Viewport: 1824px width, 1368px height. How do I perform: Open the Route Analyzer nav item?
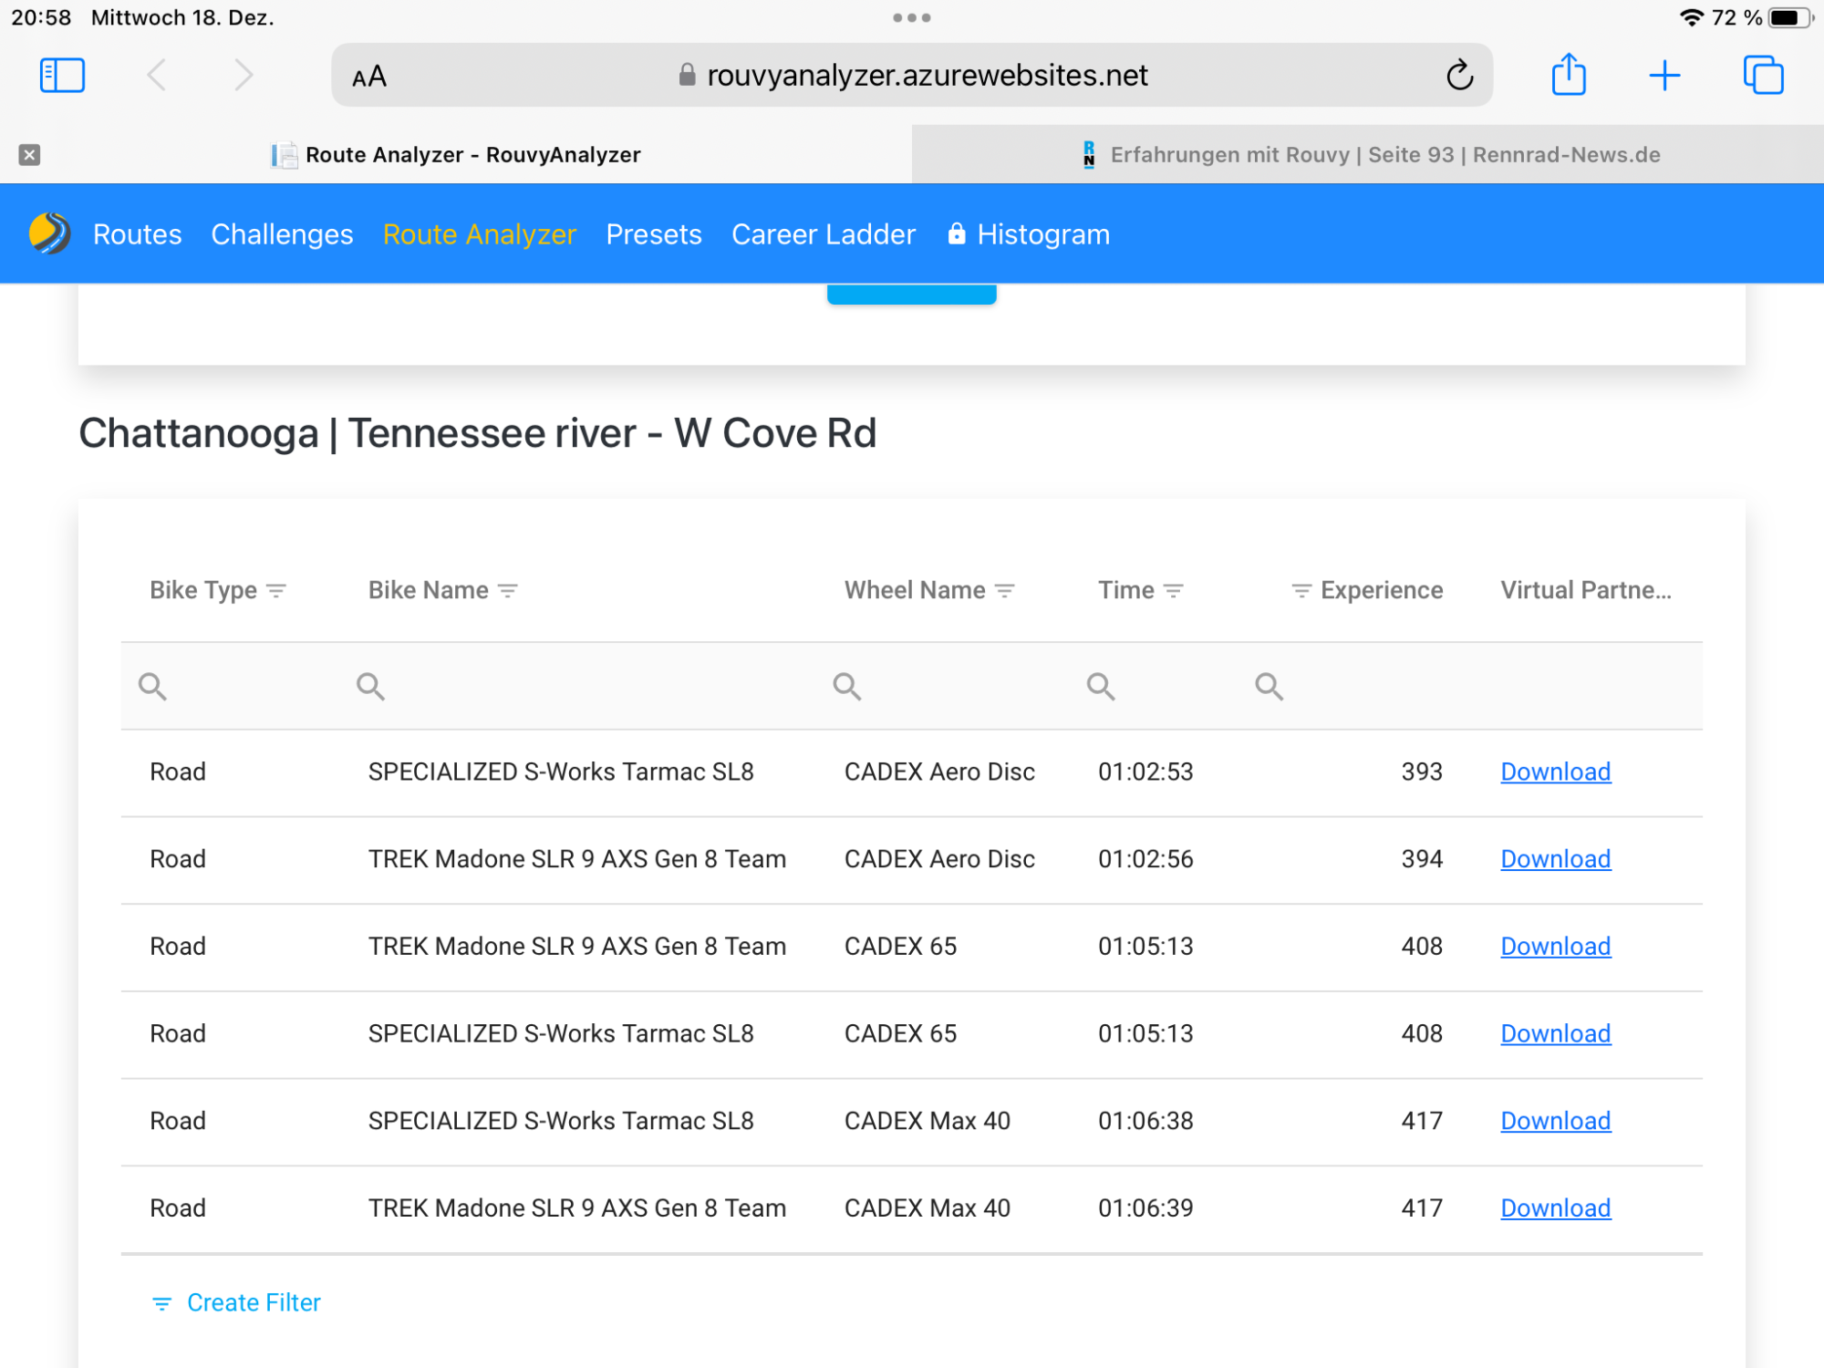pyautogui.click(x=480, y=234)
